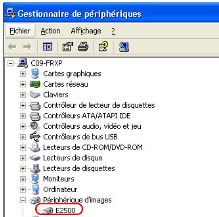Select the Moniteurs tree item
Screen dimensions: 219x217
tap(59, 179)
